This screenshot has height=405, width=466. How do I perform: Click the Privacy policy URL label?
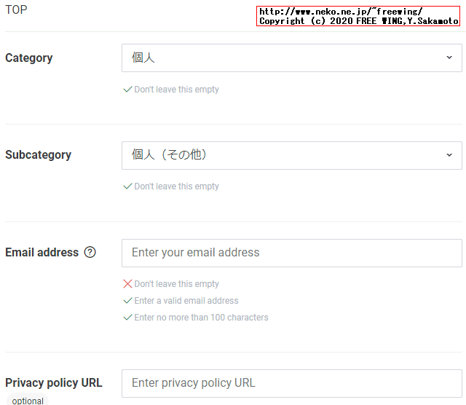(x=54, y=383)
